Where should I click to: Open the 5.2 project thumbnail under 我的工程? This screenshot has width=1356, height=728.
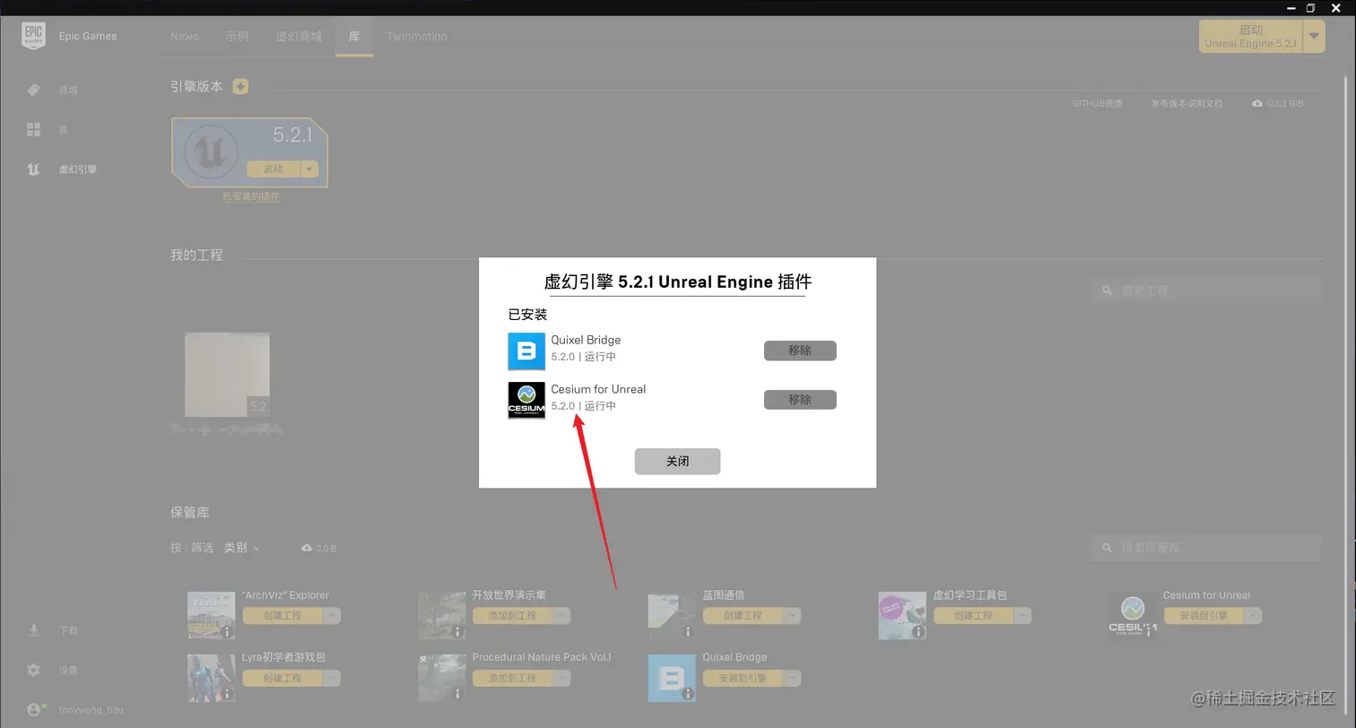(x=227, y=374)
